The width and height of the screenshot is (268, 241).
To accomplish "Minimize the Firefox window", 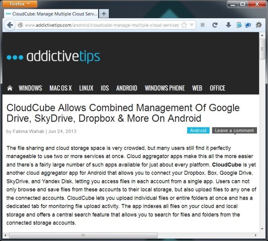I will tap(233, 4).
